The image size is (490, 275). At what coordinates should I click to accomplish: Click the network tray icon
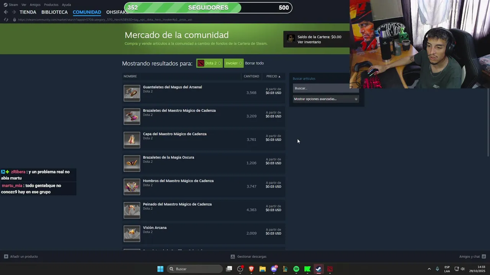click(x=457, y=269)
